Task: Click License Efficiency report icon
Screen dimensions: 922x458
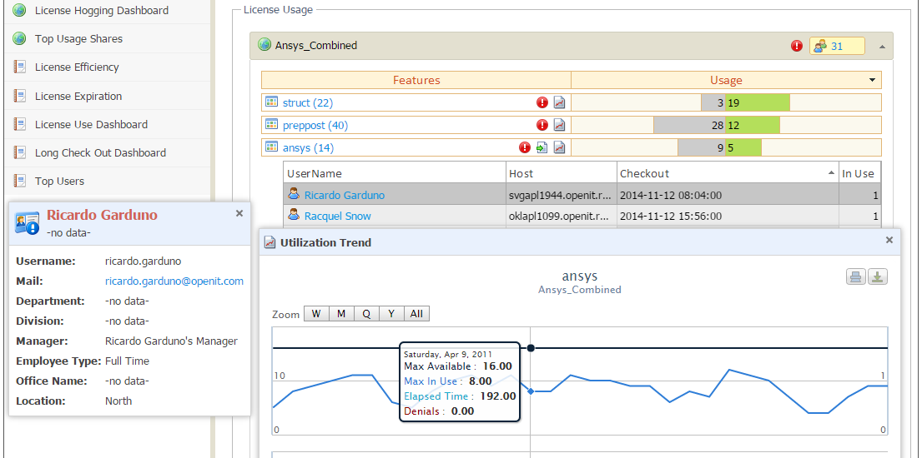Action: (19, 67)
